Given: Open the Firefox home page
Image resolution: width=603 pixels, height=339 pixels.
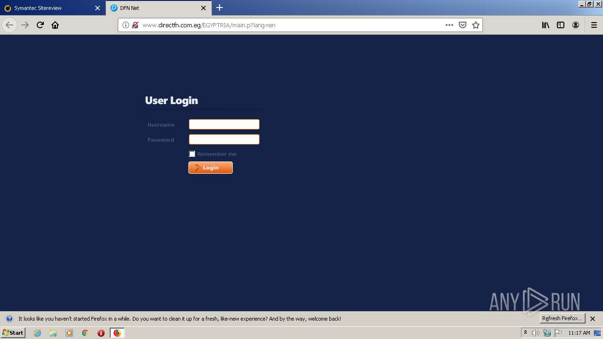Looking at the screenshot, I should [x=55, y=25].
